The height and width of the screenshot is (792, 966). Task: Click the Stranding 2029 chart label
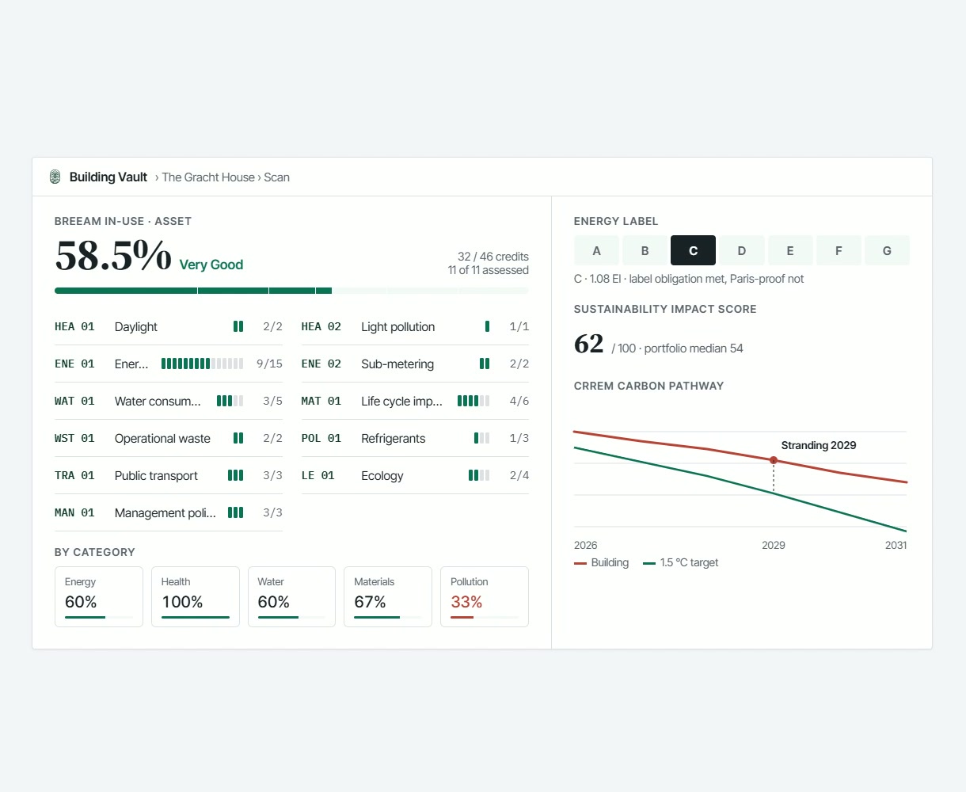(x=819, y=445)
